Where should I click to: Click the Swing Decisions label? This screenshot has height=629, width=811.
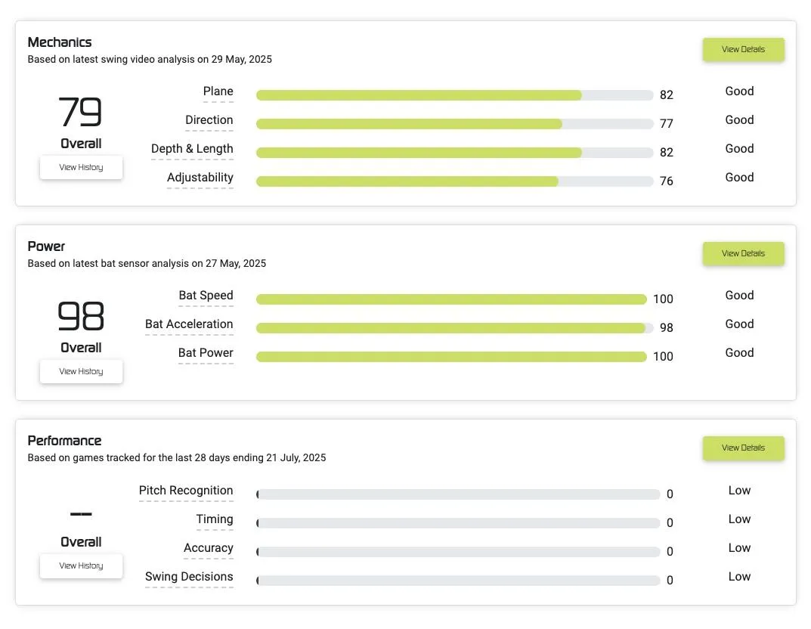point(189,577)
